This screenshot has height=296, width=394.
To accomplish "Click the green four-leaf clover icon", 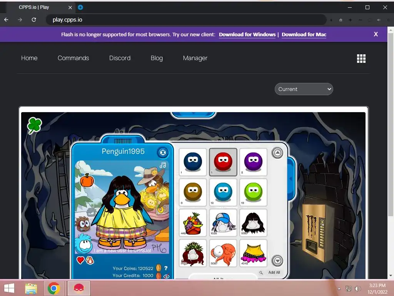I will [x=34, y=125].
